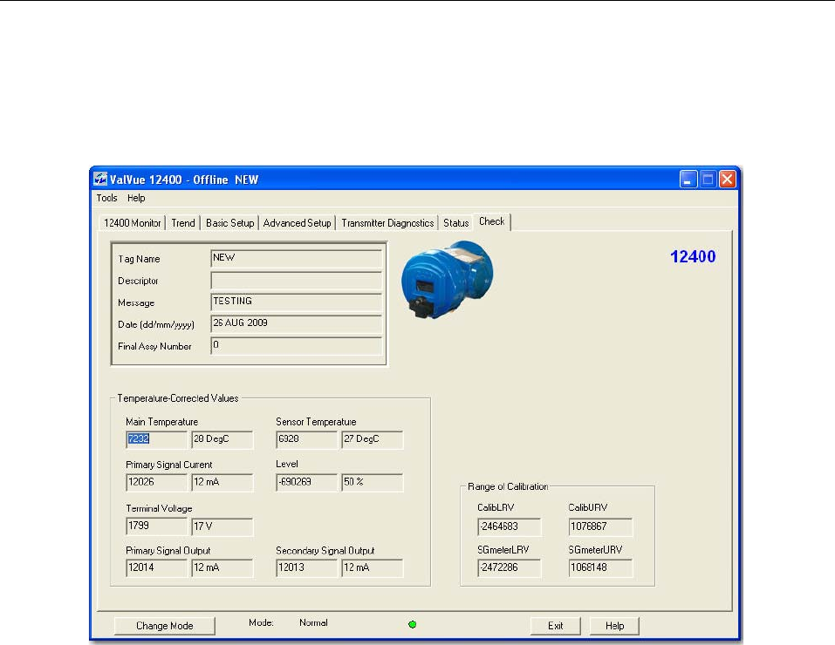Click the Message field showing TESTING

[296, 302]
